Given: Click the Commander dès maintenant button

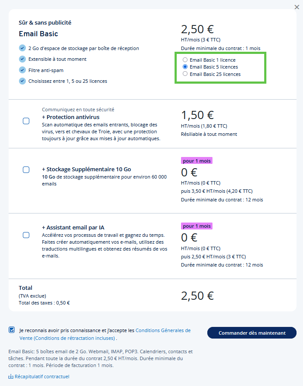Looking at the screenshot, I should click(x=252, y=333).
